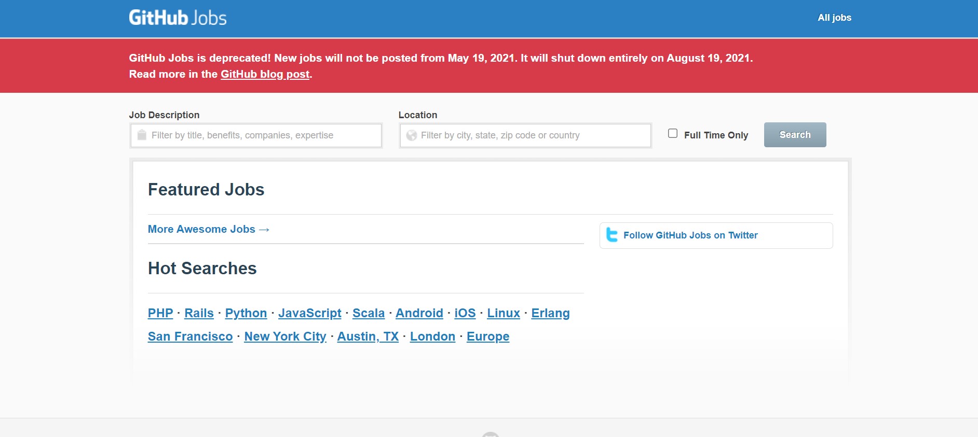Search hot topic Python

[246, 313]
